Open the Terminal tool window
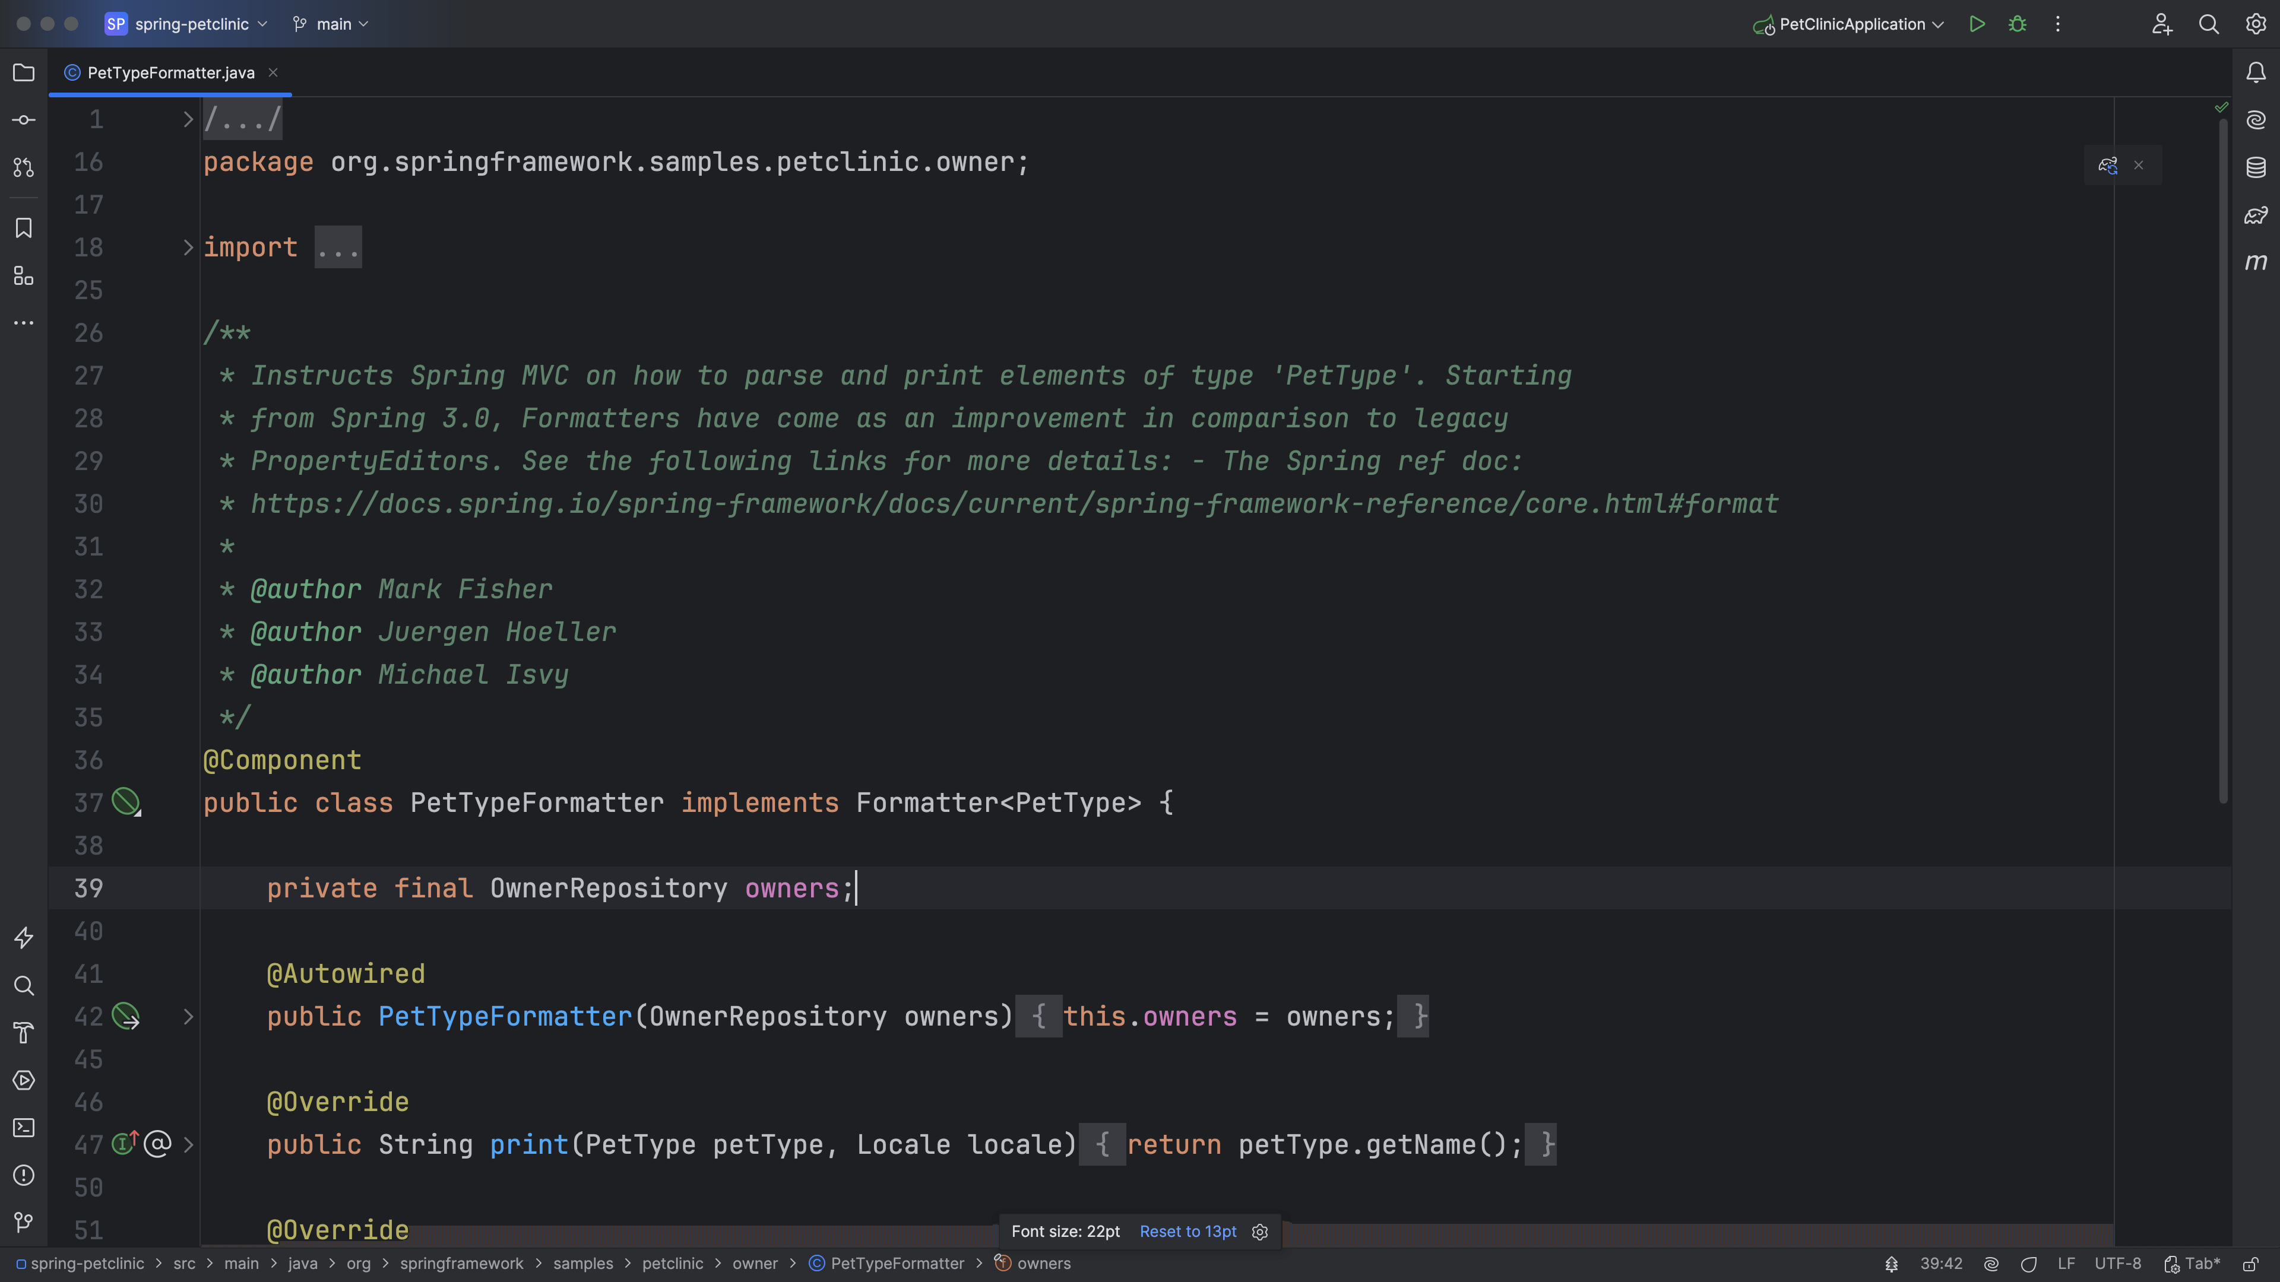2280x1282 pixels. tap(24, 1127)
